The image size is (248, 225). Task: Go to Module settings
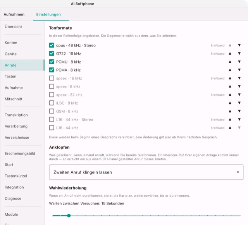coord(22,215)
